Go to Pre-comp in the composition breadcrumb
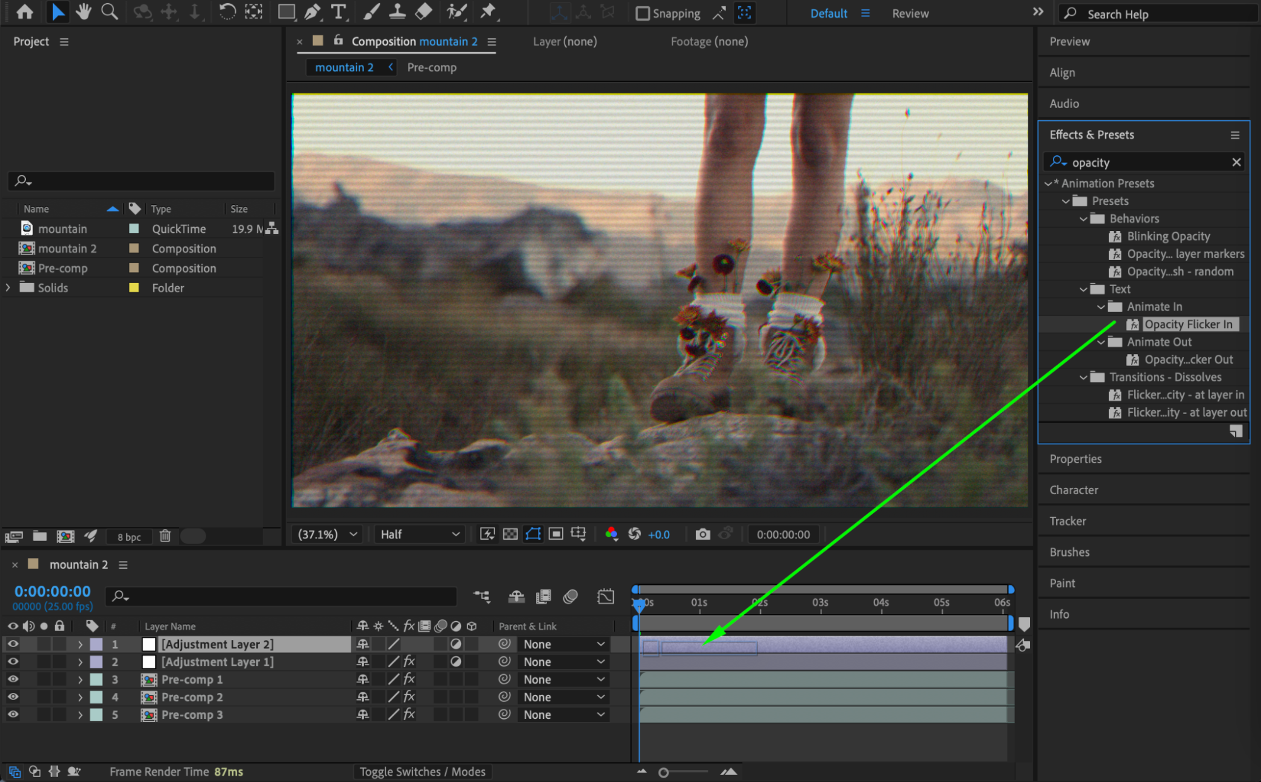Viewport: 1261px width, 782px height. coord(431,67)
